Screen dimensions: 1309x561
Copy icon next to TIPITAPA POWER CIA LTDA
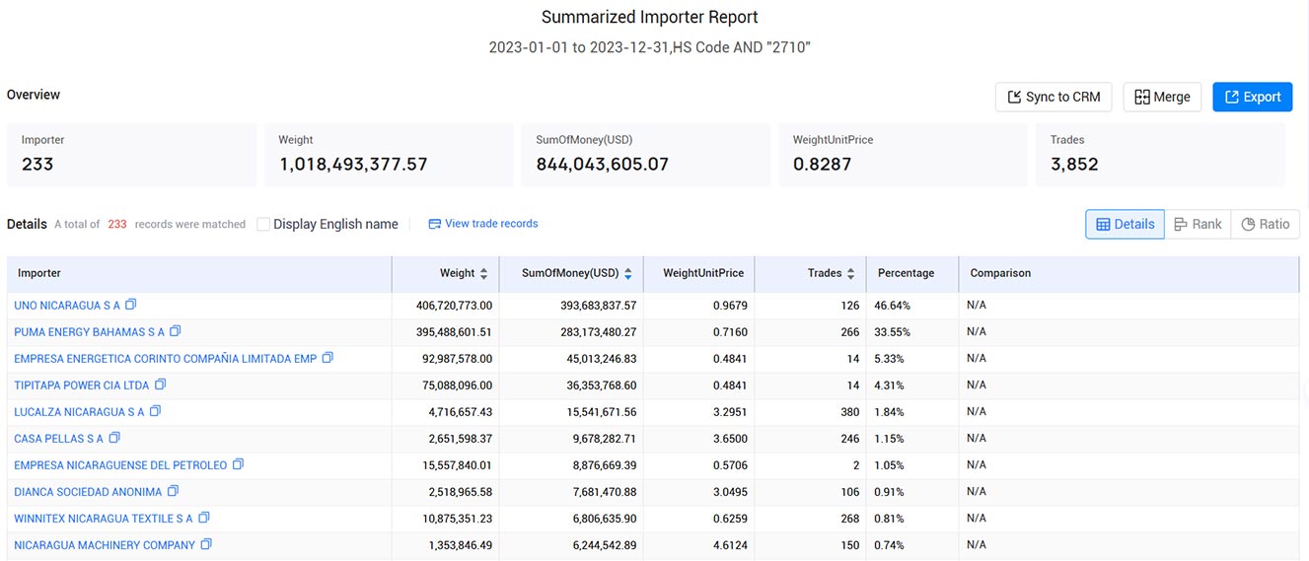click(x=161, y=385)
